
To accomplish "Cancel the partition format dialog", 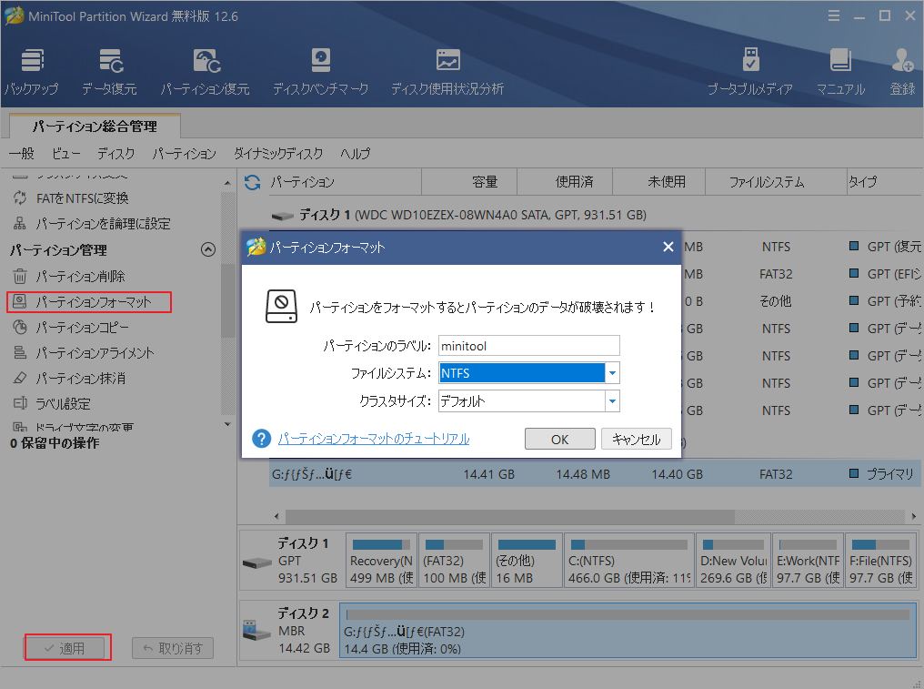I will (x=636, y=439).
